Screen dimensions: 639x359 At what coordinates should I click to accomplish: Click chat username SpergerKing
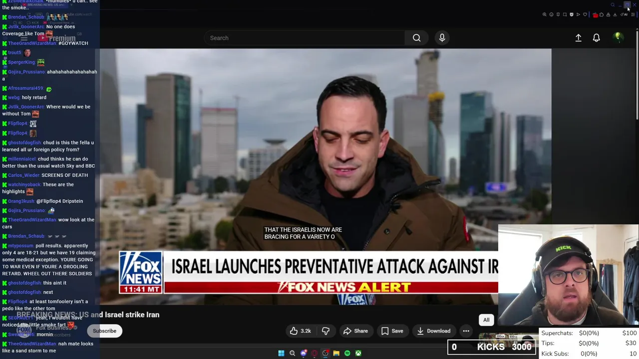coord(21,62)
